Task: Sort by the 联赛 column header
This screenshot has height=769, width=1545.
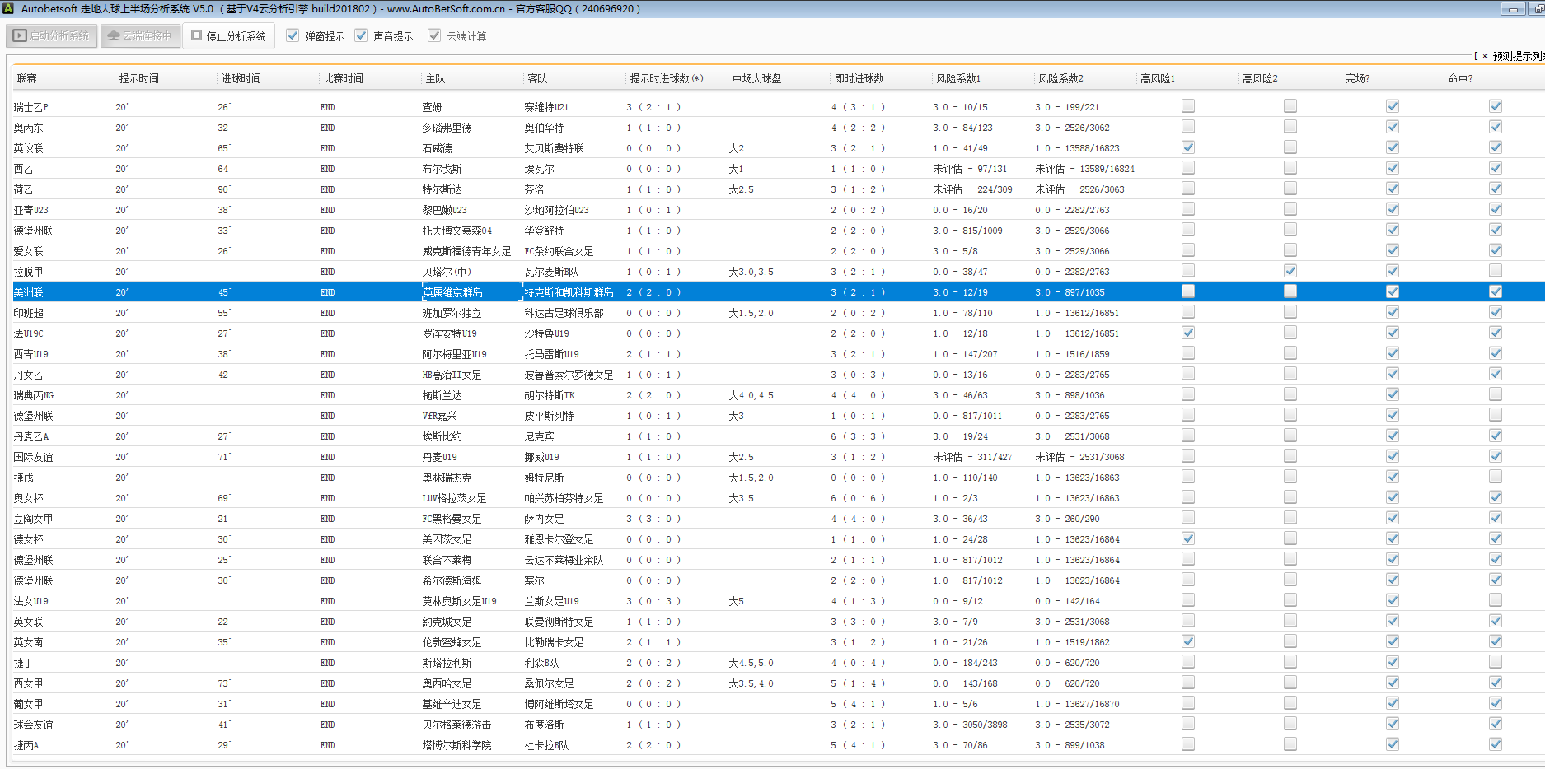Action: click(x=27, y=78)
